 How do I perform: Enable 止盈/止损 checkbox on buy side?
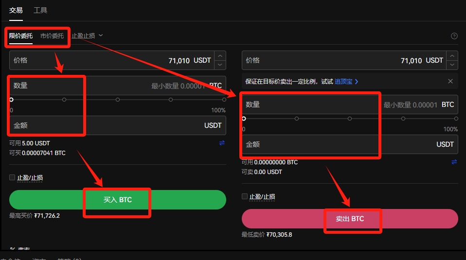tap(12, 177)
